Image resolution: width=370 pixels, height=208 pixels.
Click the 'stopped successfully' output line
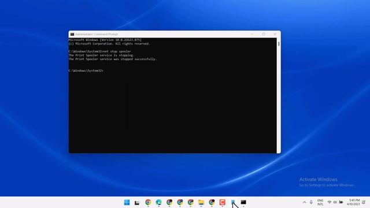click(113, 59)
